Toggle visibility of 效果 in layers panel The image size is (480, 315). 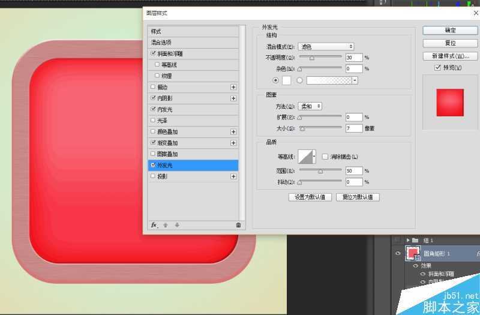coord(416,266)
